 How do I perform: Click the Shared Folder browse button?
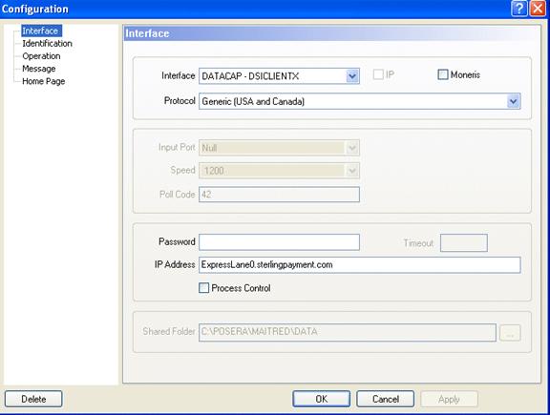click(x=510, y=332)
